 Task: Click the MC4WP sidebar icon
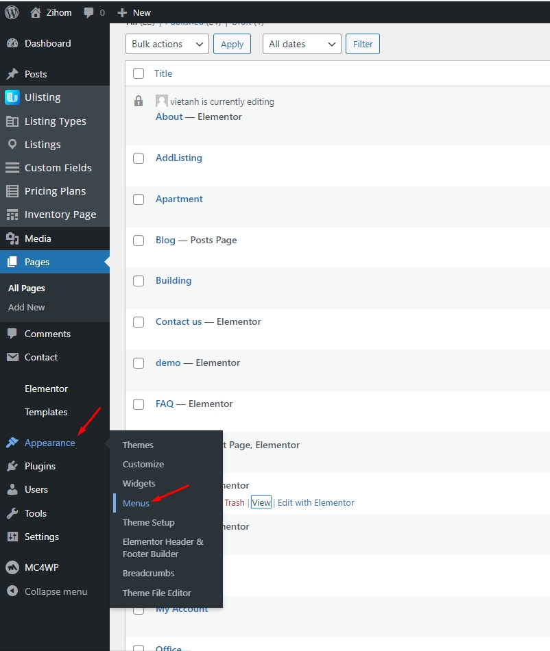tap(12, 567)
